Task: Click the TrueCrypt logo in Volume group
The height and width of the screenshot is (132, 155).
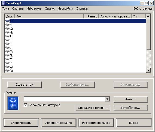Action: [x=13, y=103]
